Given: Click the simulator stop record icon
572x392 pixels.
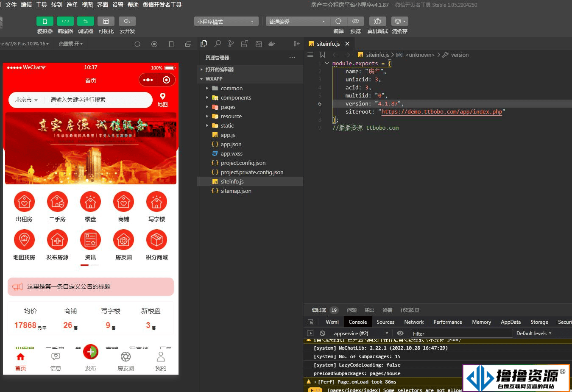Looking at the screenshot, I should (x=154, y=44).
